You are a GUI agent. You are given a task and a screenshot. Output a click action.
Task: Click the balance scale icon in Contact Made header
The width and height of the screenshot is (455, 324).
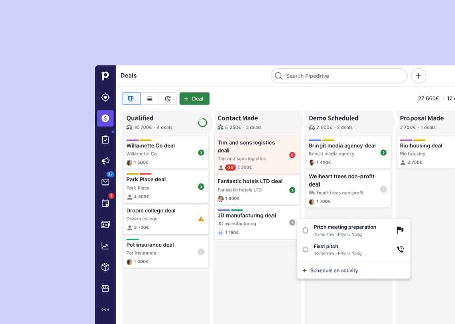point(220,127)
